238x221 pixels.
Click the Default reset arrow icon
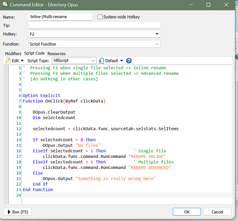(102, 61)
